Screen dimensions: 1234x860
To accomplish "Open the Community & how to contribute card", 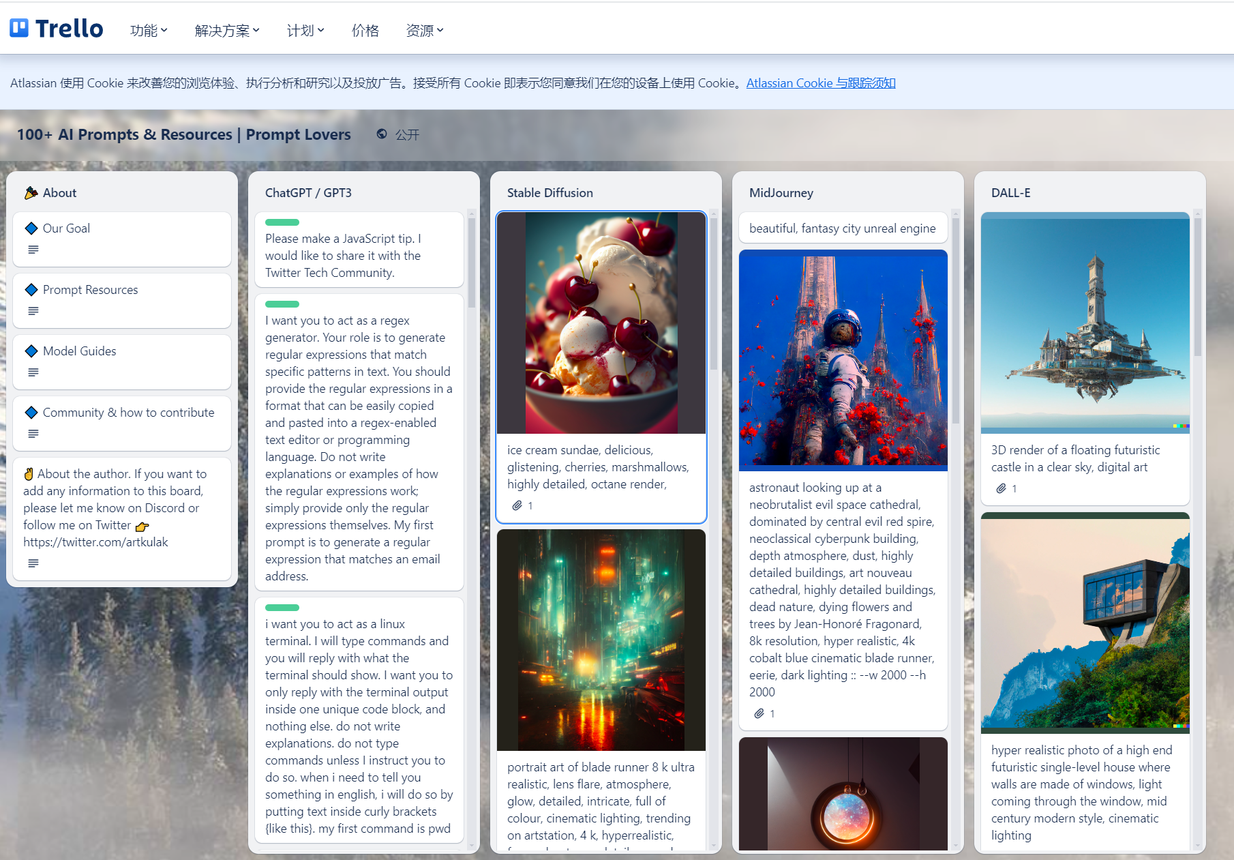I will point(128,413).
